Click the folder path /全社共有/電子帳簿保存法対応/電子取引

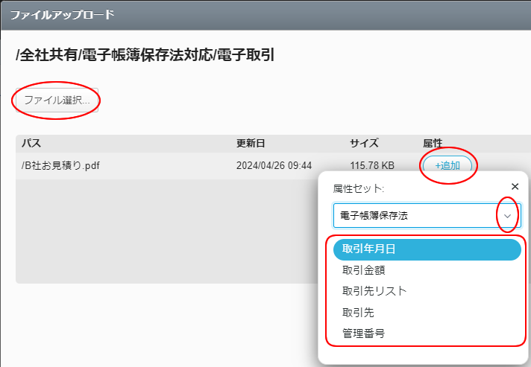tap(145, 55)
